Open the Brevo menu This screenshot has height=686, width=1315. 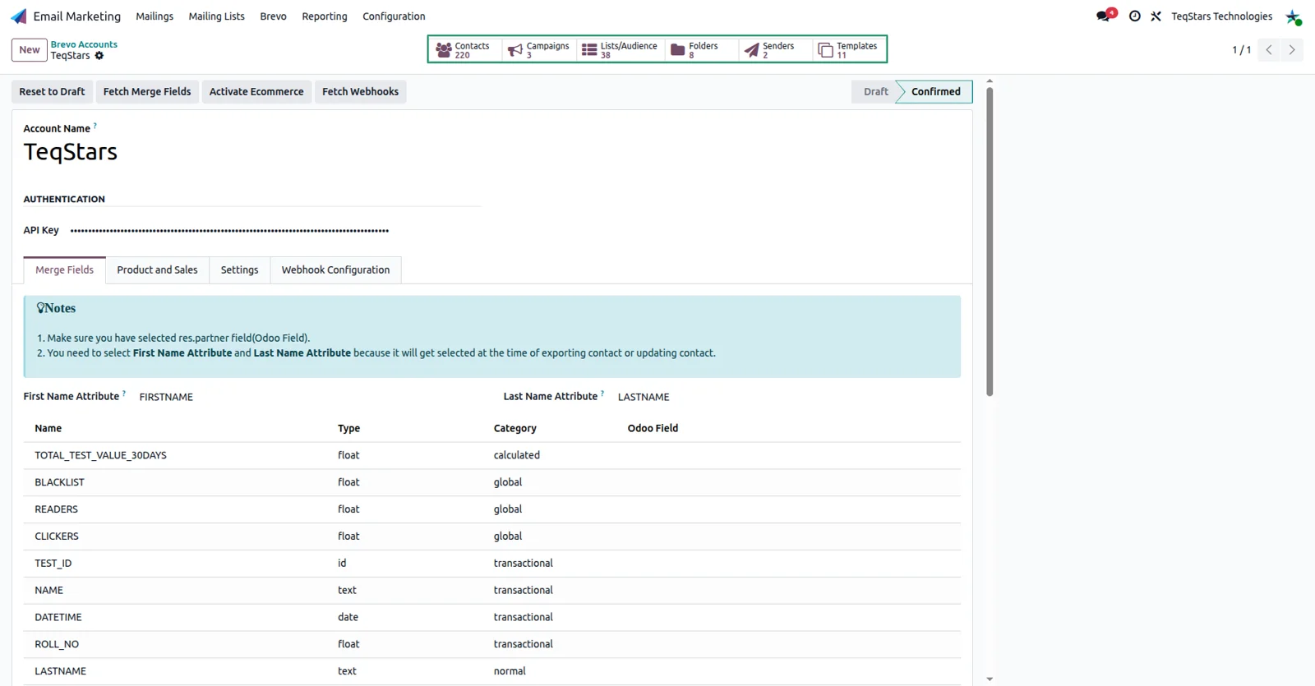click(273, 16)
